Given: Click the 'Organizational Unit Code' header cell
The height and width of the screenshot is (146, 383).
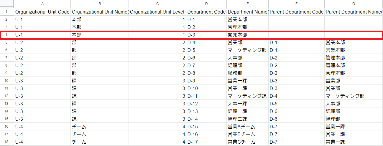Looking at the screenshot, I should click(42, 12).
